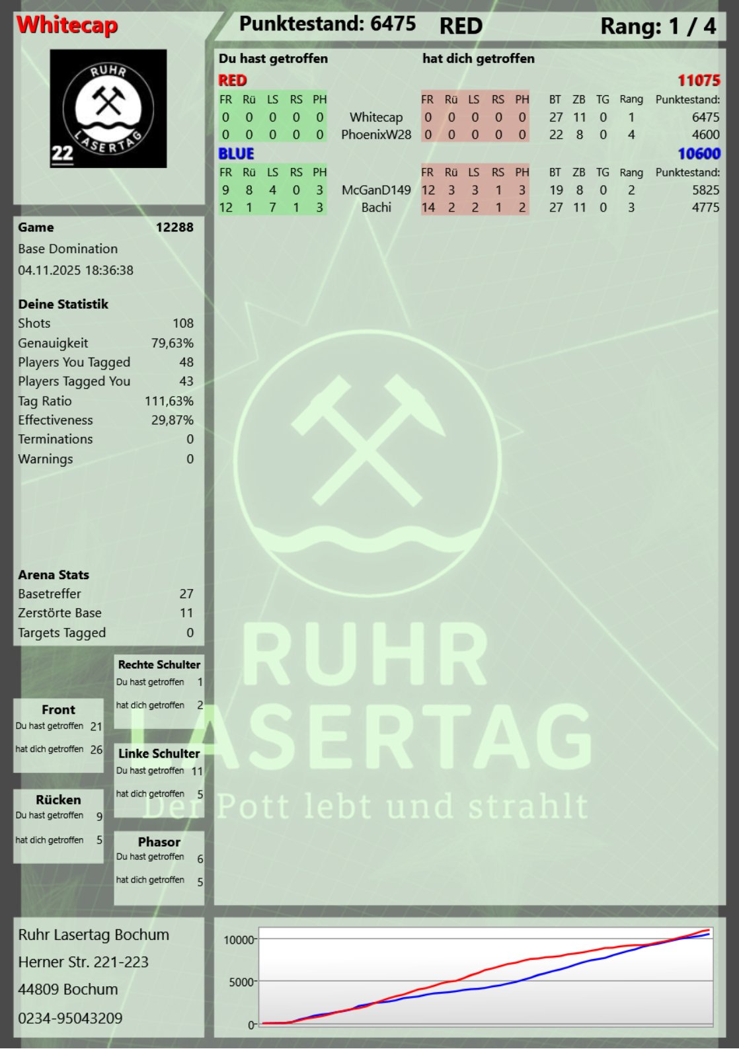Select player Bachi in the table

coord(375,208)
